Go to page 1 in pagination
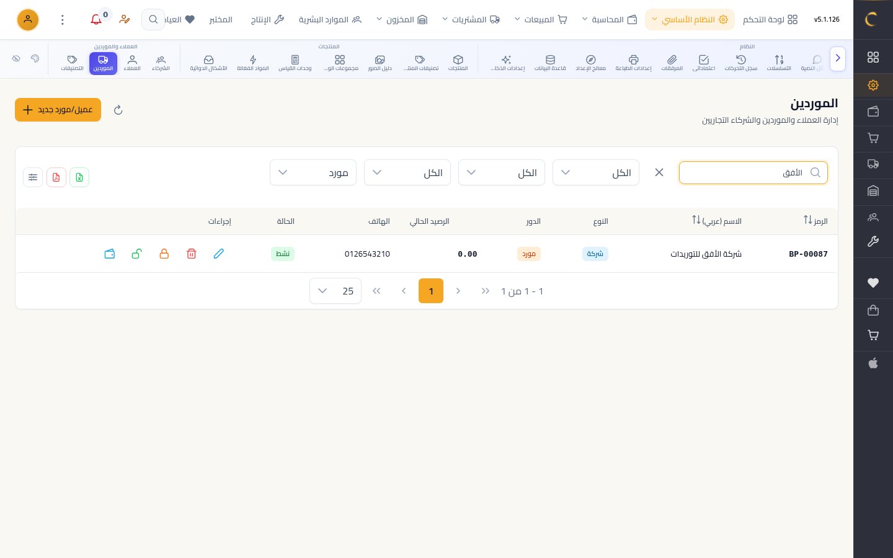893x558 pixels. 431,291
